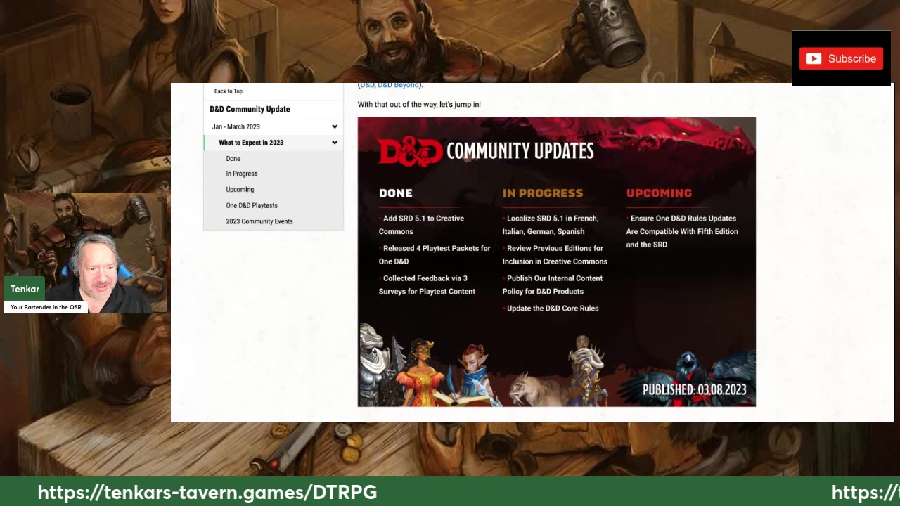900x506 pixels.
Task: Click 'Your Bartender in the OSR' caption
Action: [46, 307]
